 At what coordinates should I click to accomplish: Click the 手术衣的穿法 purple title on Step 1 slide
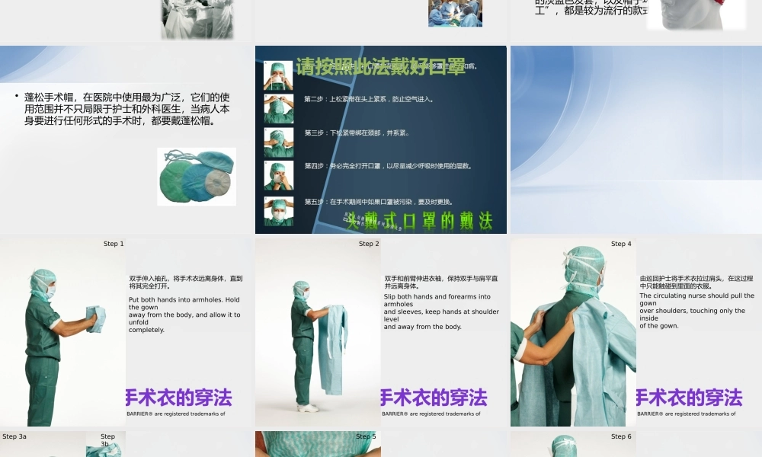click(180, 398)
